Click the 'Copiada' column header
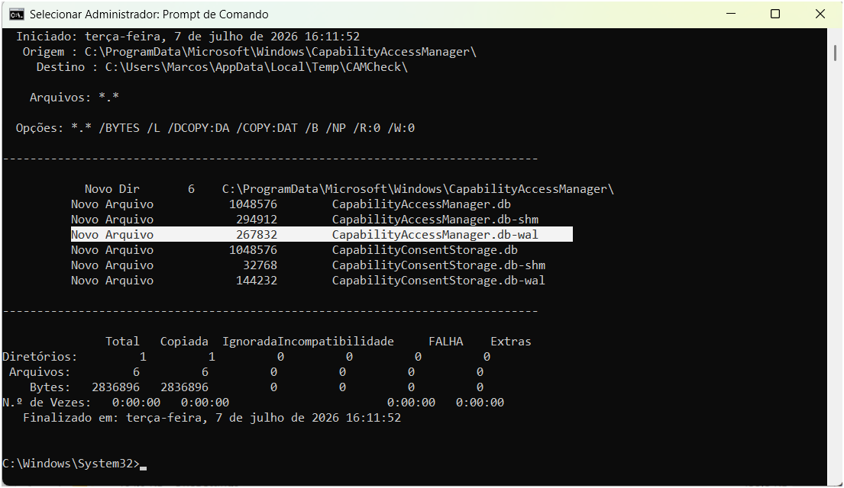 tap(184, 342)
